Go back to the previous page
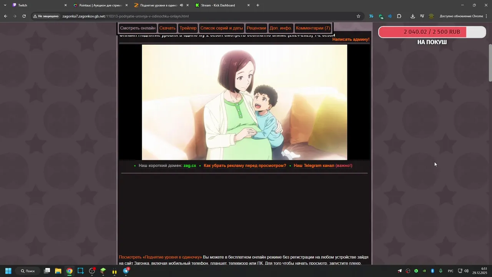The width and height of the screenshot is (492, 277). click(5, 16)
